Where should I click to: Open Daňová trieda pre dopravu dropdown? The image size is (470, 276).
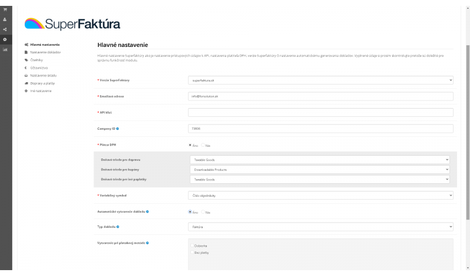pyautogui.click(x=320, y=160)
